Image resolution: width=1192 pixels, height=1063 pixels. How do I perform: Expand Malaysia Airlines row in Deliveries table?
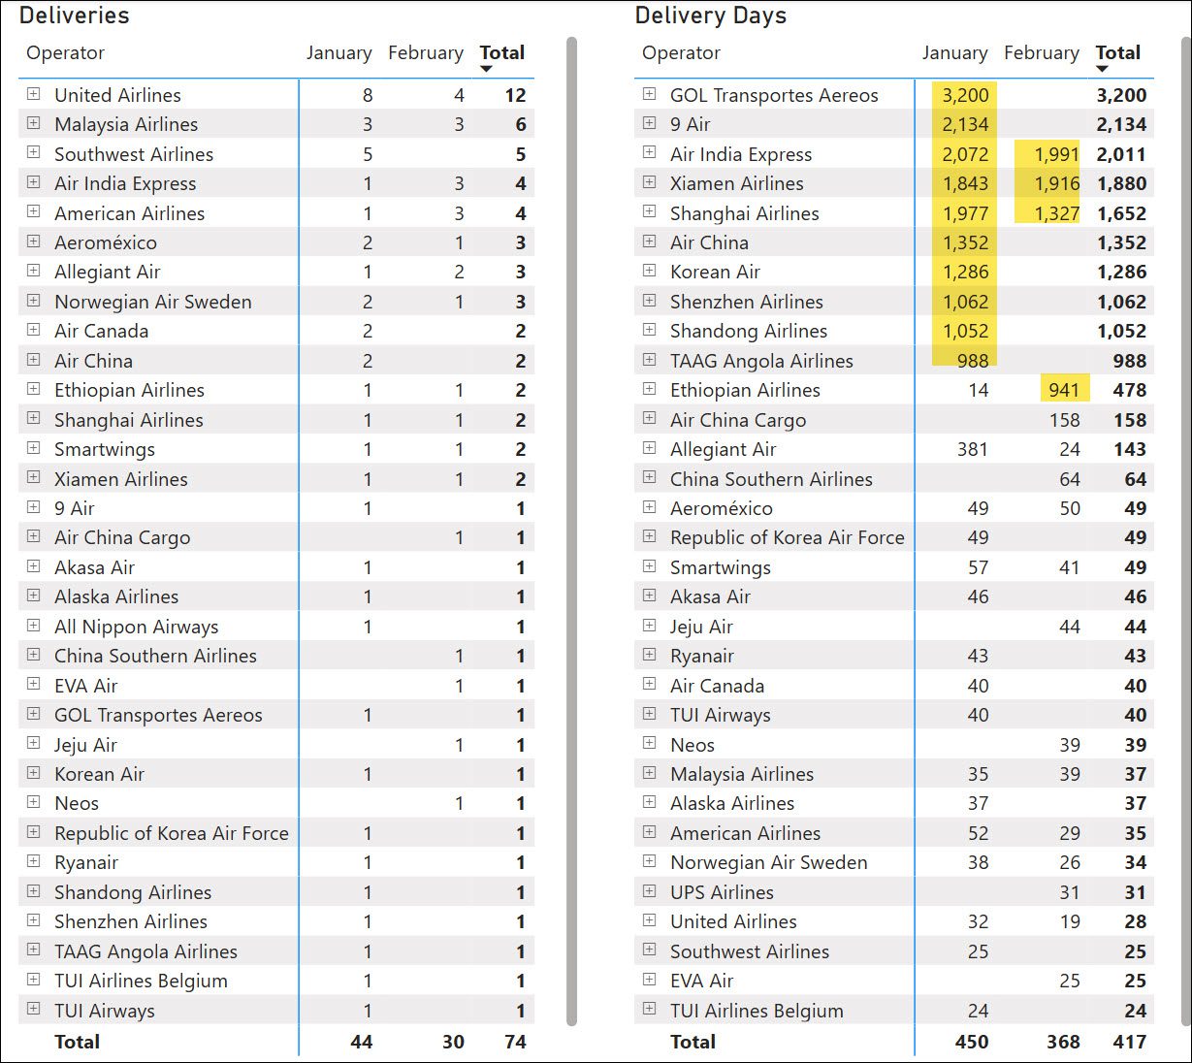point(34,123)
